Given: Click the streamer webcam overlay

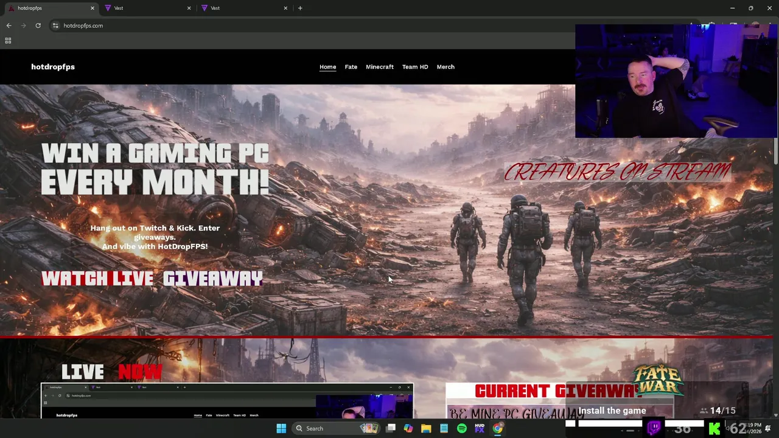Looking at the screenshot, I should pyautogui.click(x=676, y=81).
